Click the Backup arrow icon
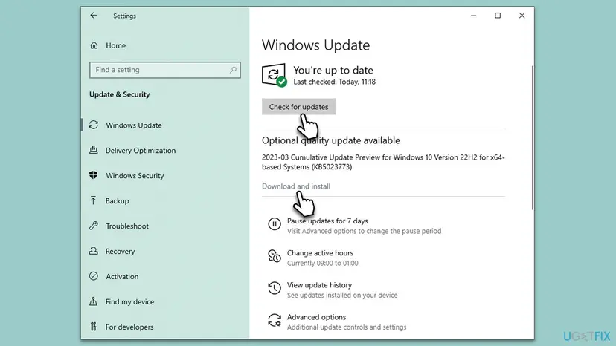 coord(94,200)
